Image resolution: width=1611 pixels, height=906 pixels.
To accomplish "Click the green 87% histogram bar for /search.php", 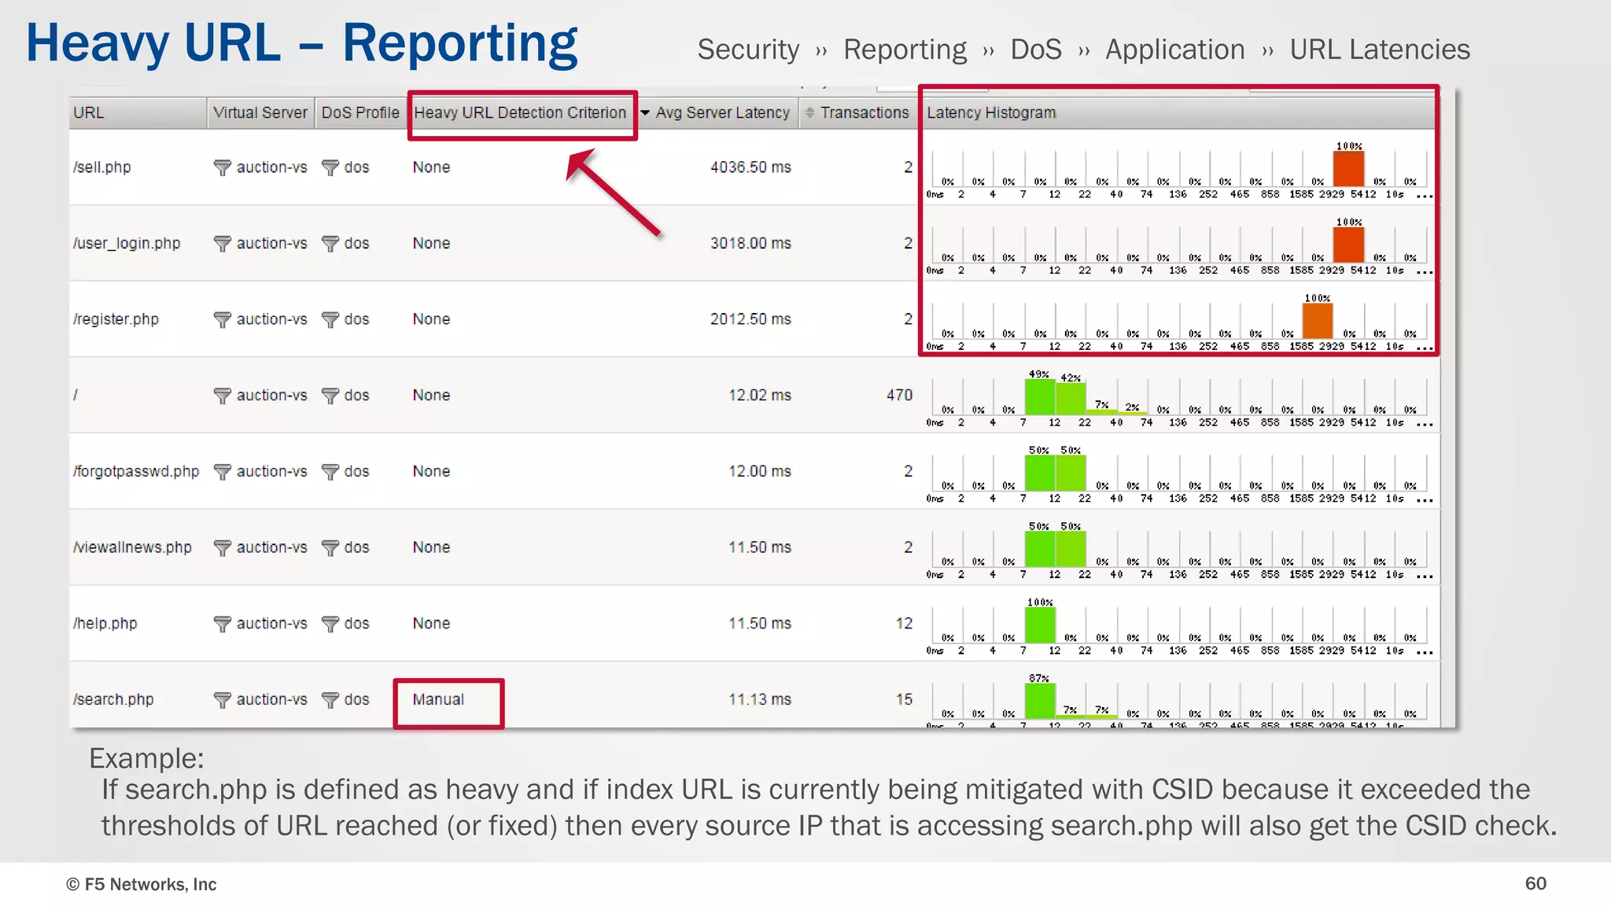I will (1040, 701).
